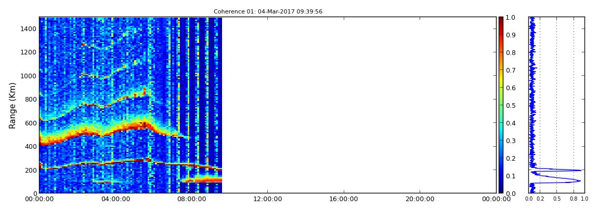
Task: Click the 04:00:00 time axis label
Action: [115, 199]
